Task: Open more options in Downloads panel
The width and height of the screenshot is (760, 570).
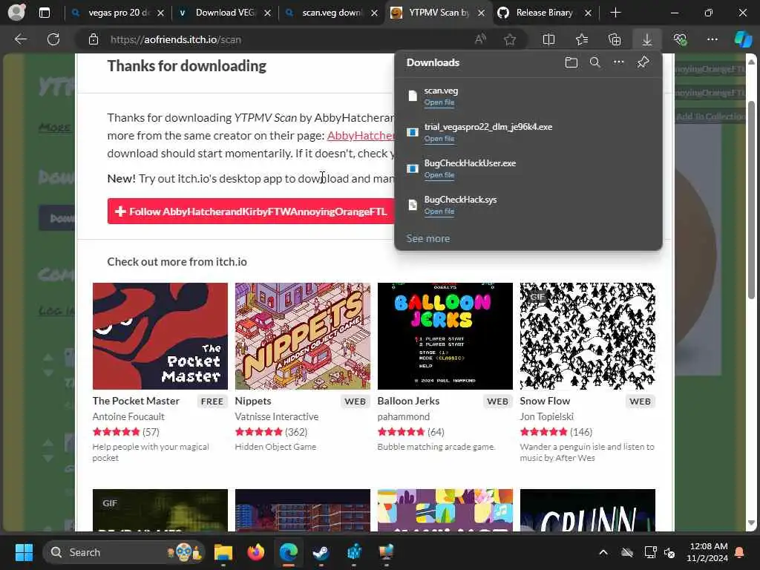Action: (618, 62)
